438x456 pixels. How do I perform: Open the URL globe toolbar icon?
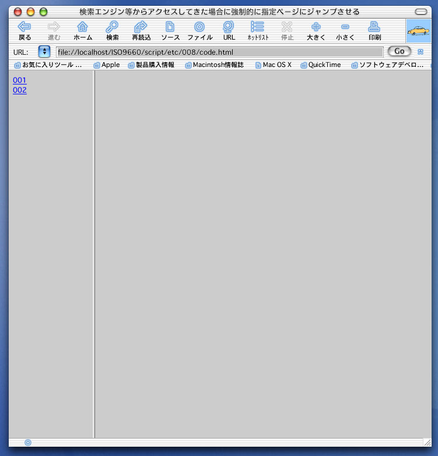229,27
